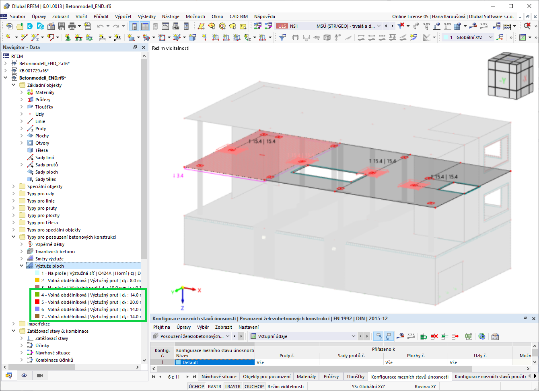539x391 pixels.
Task: Click the yellow swatch of reinforcement 2
Action: point(37,280)
